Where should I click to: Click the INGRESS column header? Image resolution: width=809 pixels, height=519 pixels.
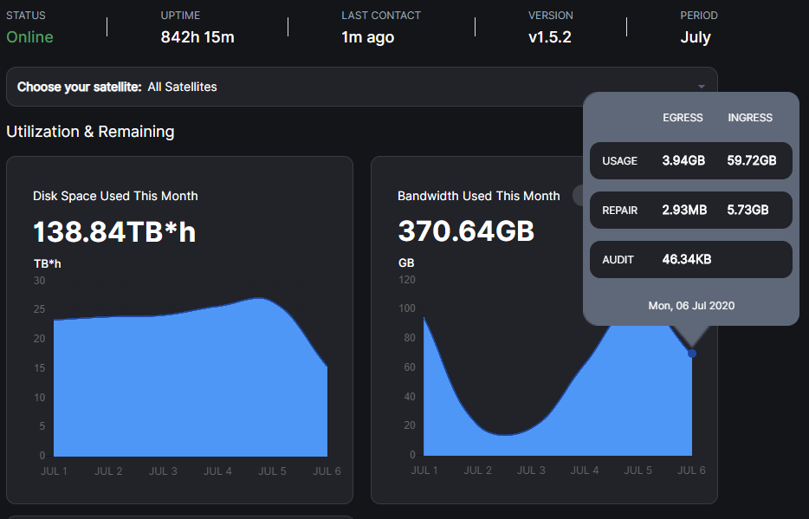click(x=749, y=118)
